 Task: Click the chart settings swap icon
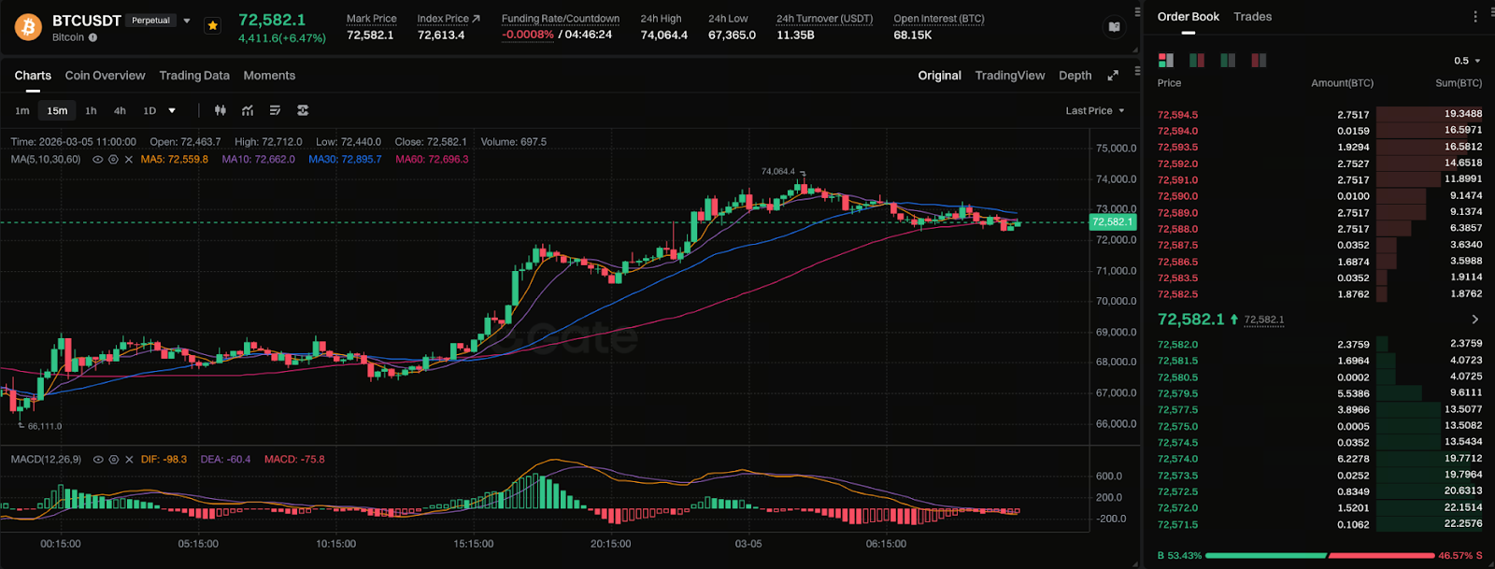(x=303, y=110)
